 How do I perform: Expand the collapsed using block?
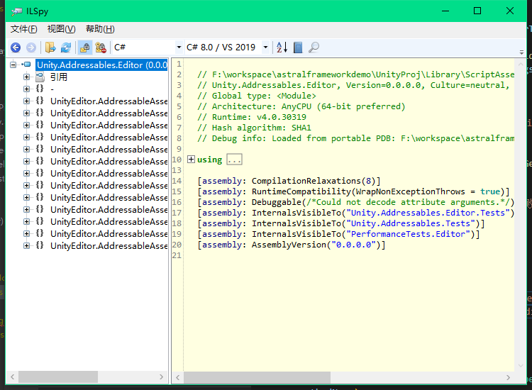[191, 160]
